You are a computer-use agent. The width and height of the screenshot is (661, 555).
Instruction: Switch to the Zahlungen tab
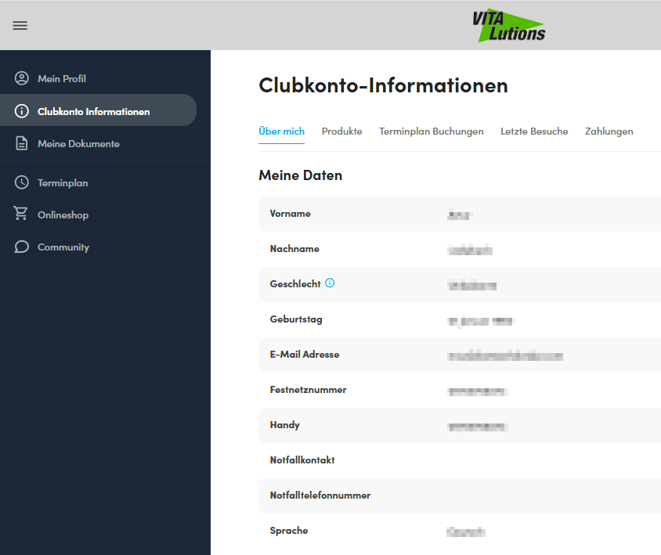click(x=609, y=131)
